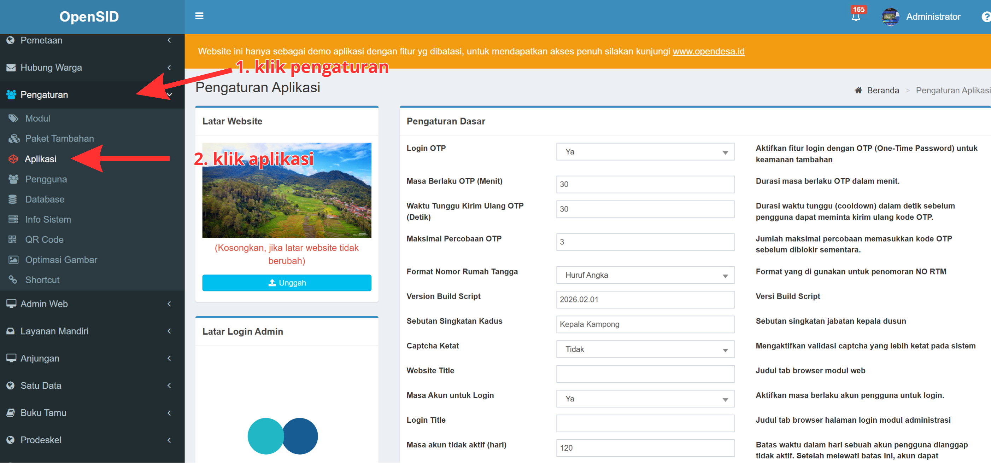Viewport: 991px width, 463px height.
Task: Click the Beranda home icon in breadcrumb
Action: [x=858, y=91]
